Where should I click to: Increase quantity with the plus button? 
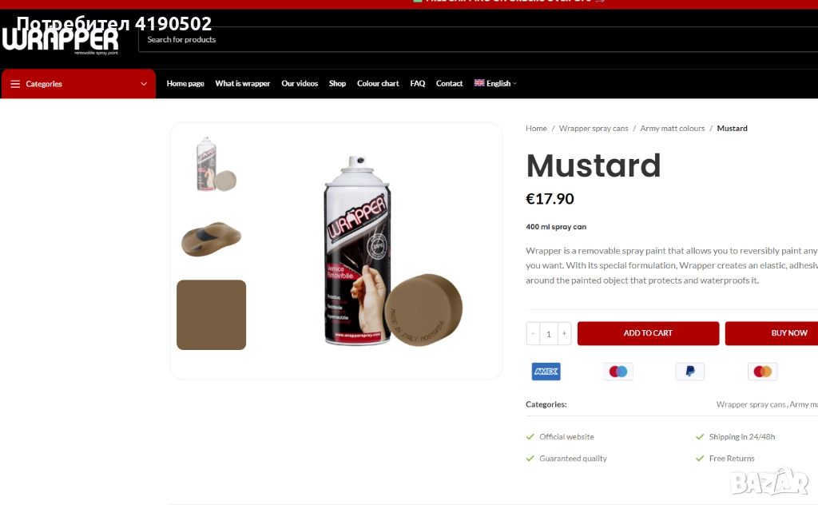[564, 333]
